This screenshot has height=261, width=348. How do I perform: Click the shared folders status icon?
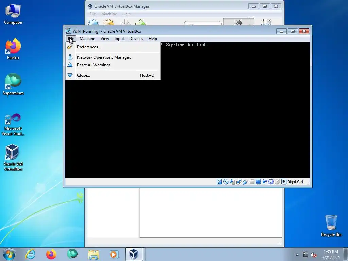(x=251, y=182)
